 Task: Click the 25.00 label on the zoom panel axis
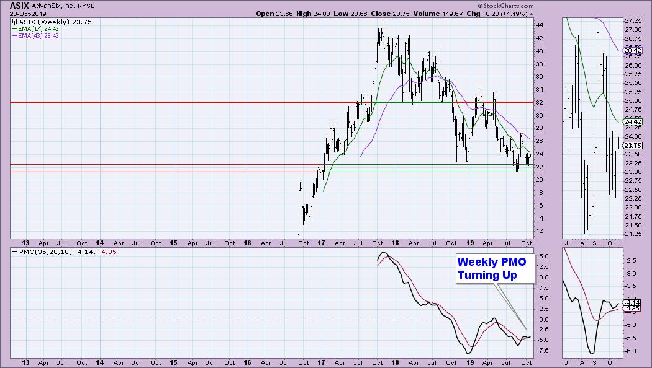633,101
